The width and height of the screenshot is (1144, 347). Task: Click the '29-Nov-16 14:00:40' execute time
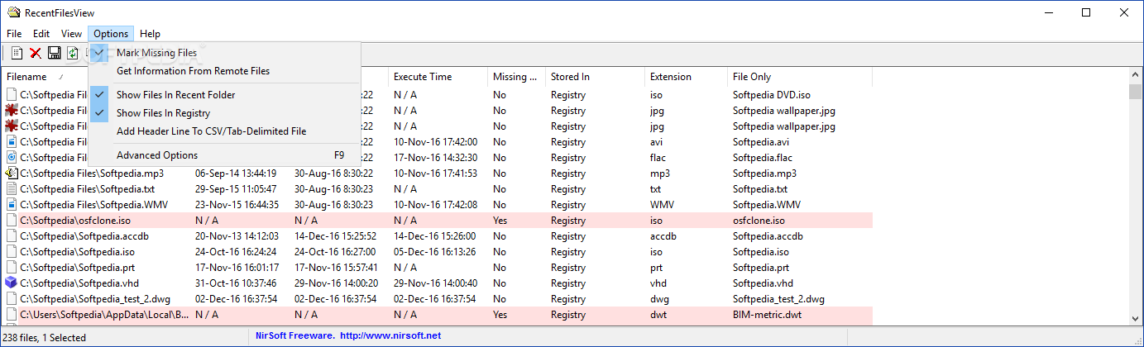coord(435,283)
